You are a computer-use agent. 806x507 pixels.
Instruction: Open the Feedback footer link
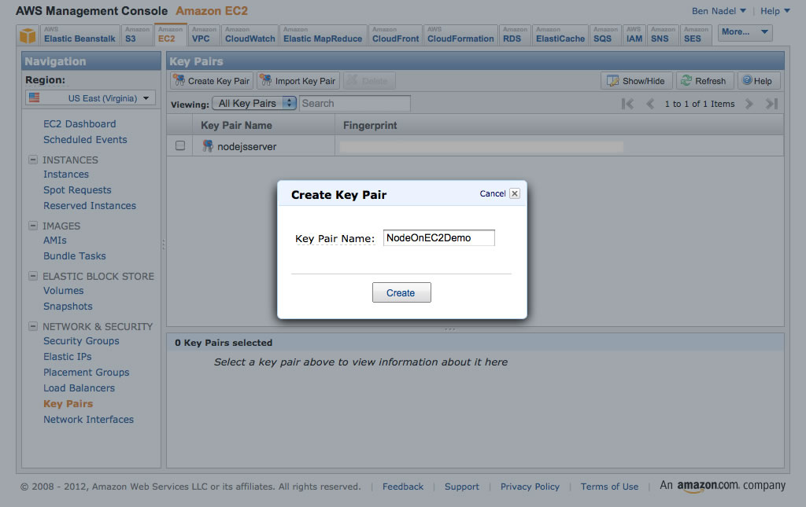pos(403,487)
